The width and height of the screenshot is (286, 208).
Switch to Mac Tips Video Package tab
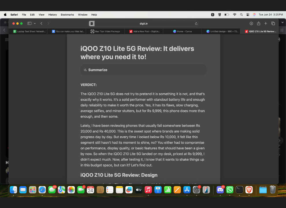(x=105, y=31)
